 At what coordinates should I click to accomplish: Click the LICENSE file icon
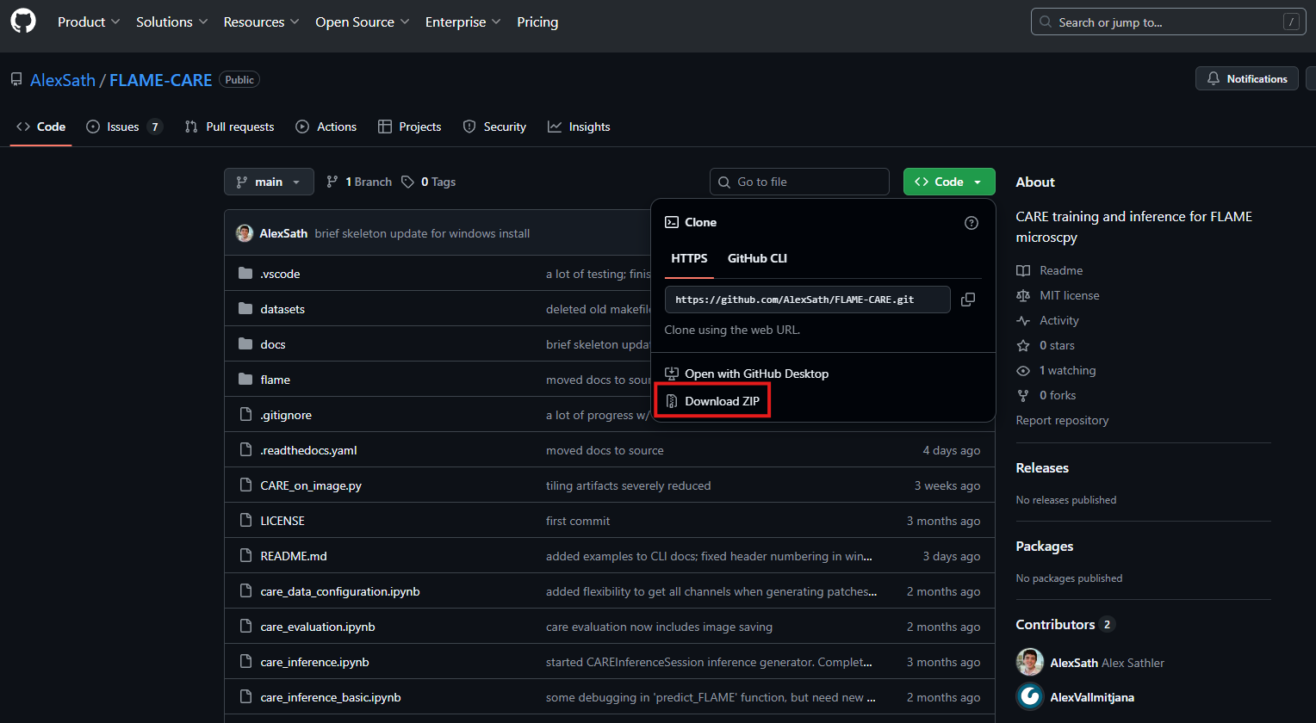tap(245, 521)
